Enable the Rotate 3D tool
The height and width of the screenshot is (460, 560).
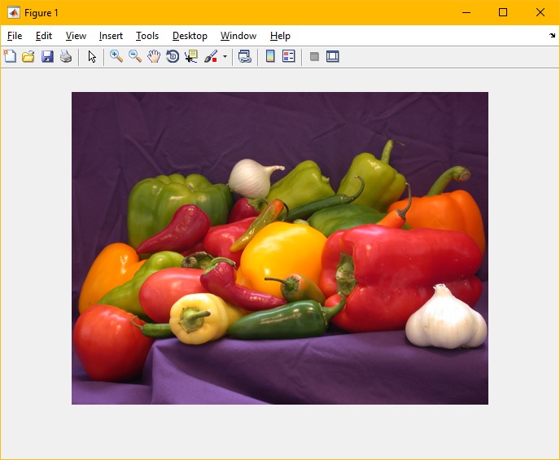point(173,56)
